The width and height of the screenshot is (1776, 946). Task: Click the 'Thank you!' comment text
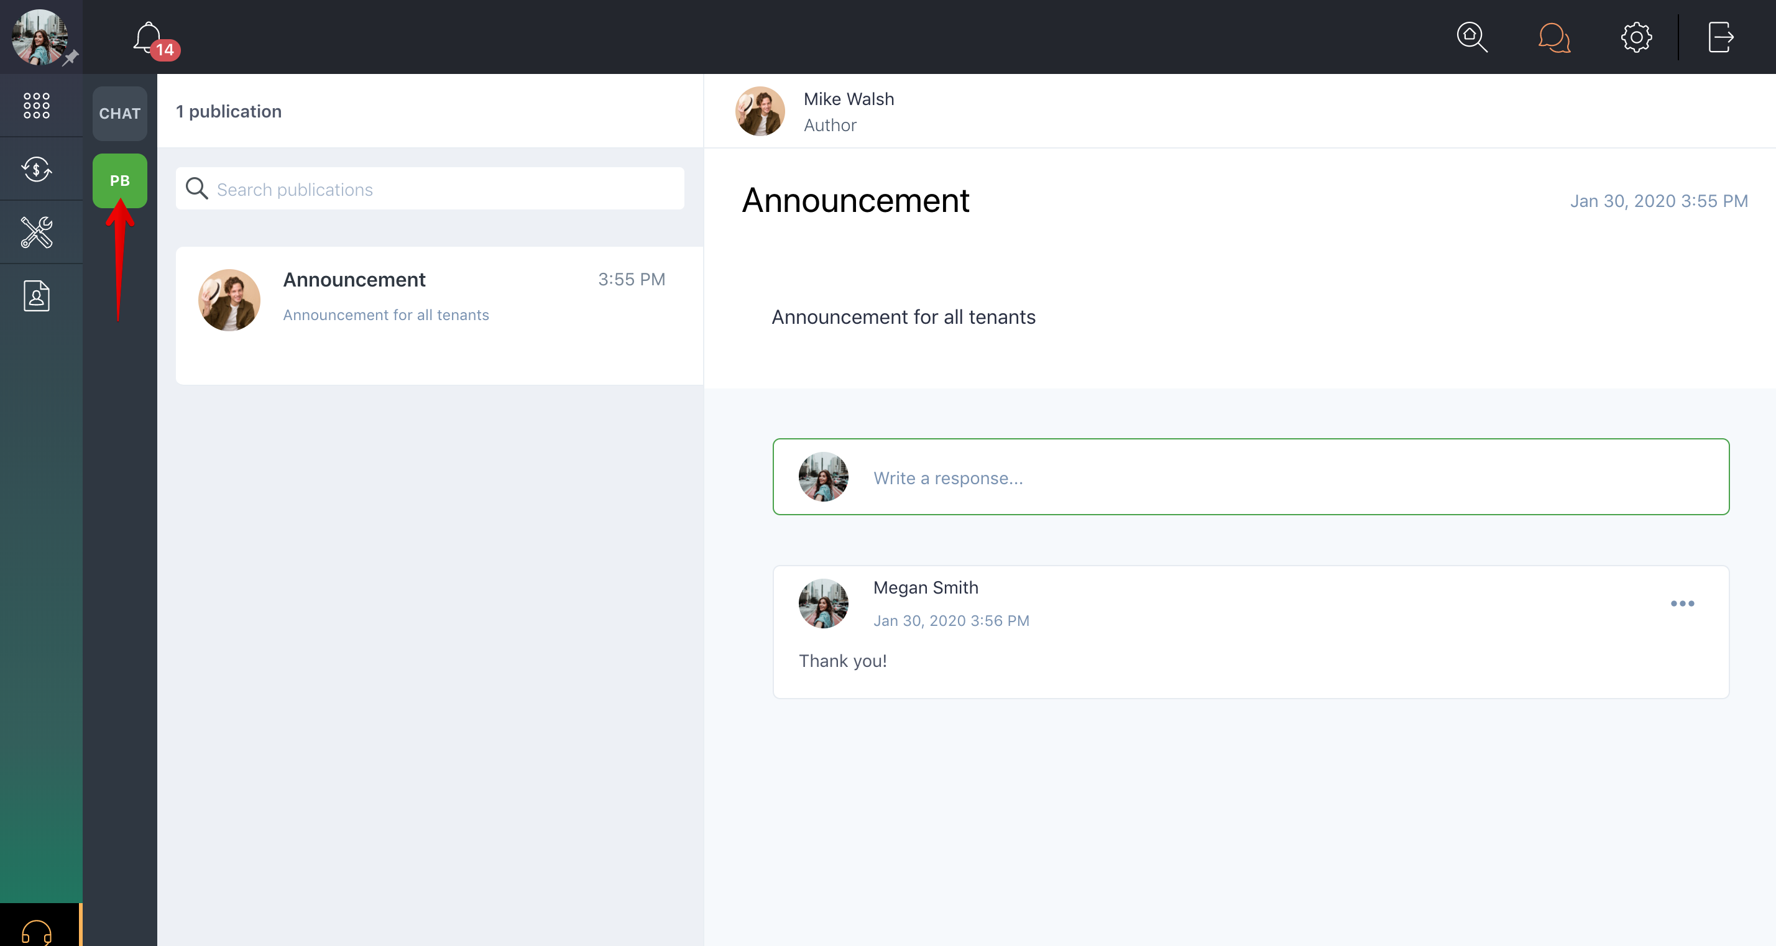point(842,661)
